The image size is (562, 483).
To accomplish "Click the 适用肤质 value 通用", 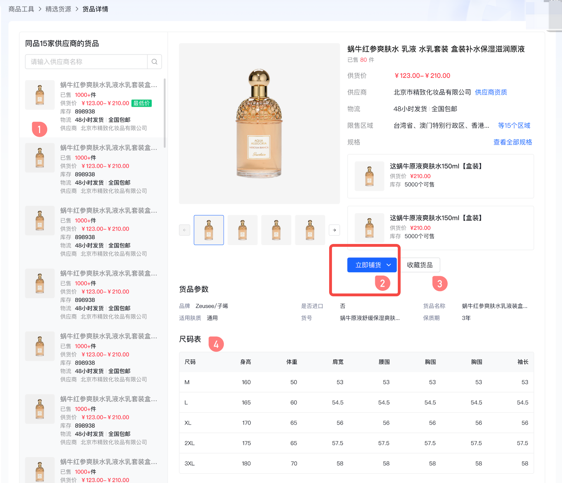I will coord(212,318).
